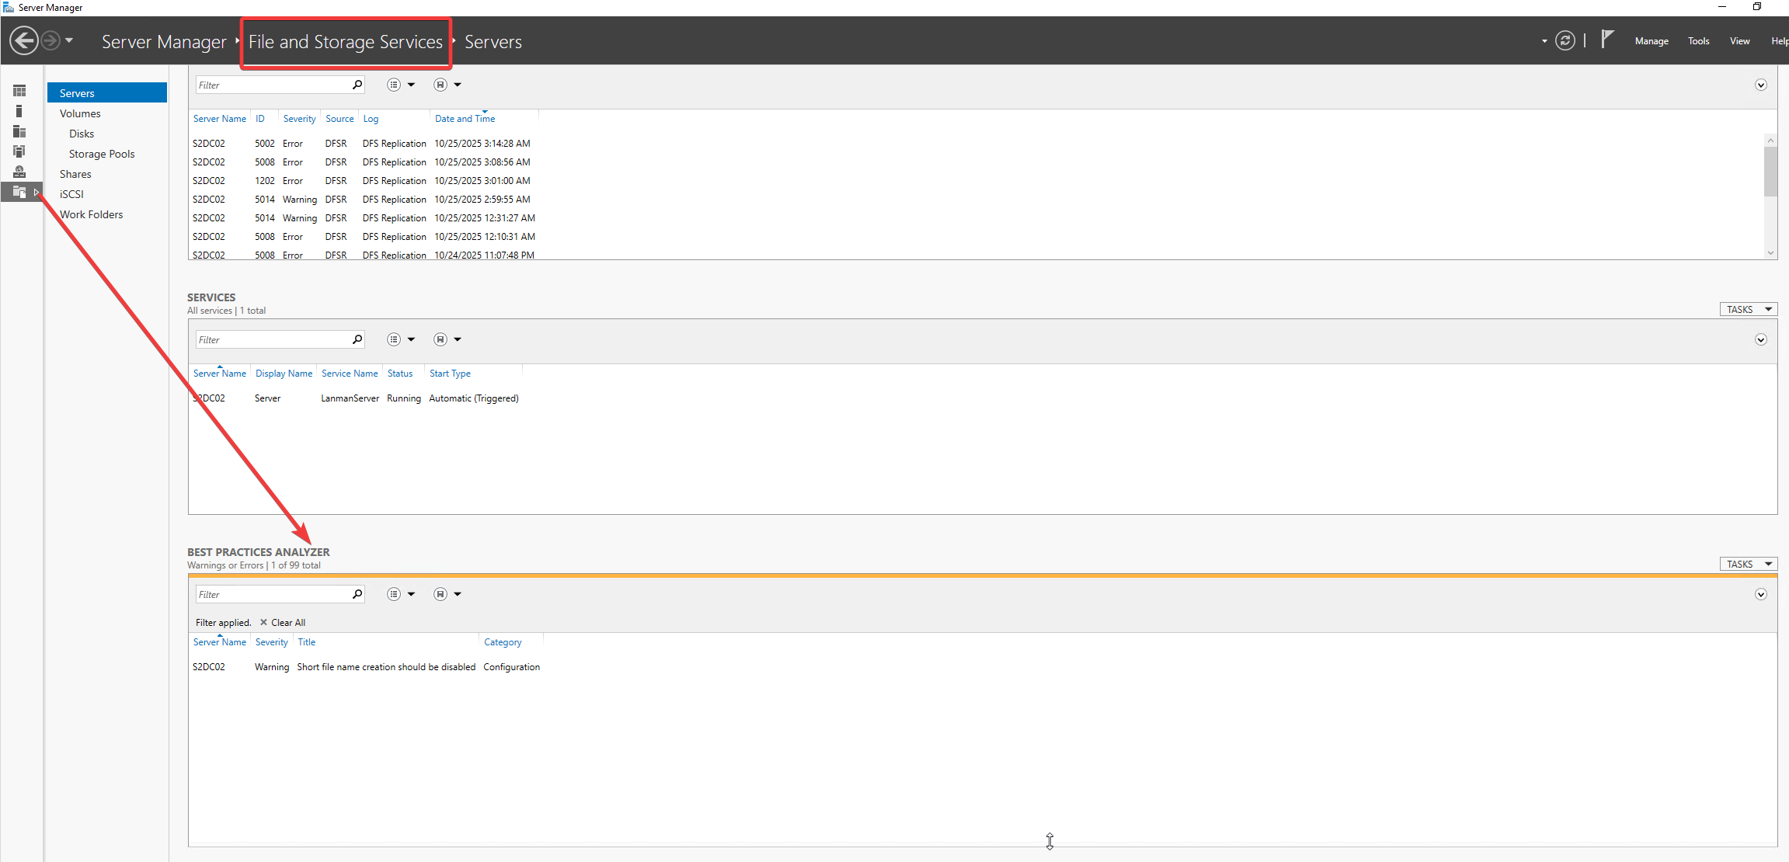Expand Best Practices Analyzer TASKS dropdown
This screenshot has width=1789, height=862.
pyautogui.click(x=1748, y=565)
